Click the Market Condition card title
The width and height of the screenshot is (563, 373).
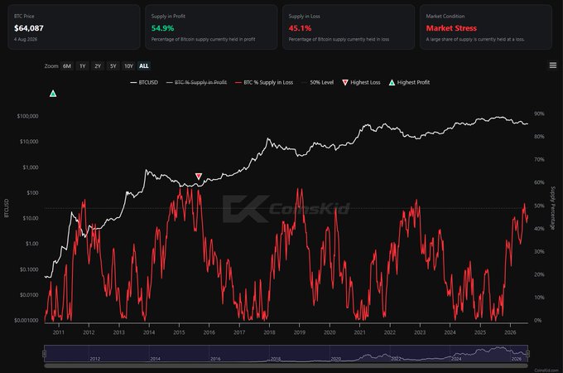pos(445,17)
